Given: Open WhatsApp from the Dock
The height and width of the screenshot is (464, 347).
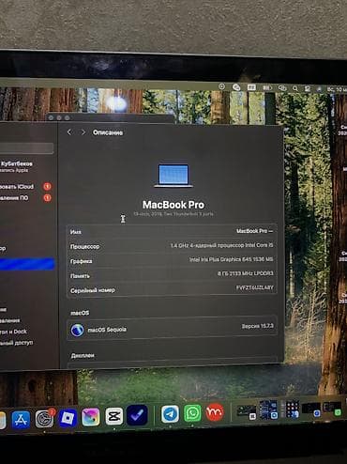Looking at the screenshot, I should [x=192, y=413].
